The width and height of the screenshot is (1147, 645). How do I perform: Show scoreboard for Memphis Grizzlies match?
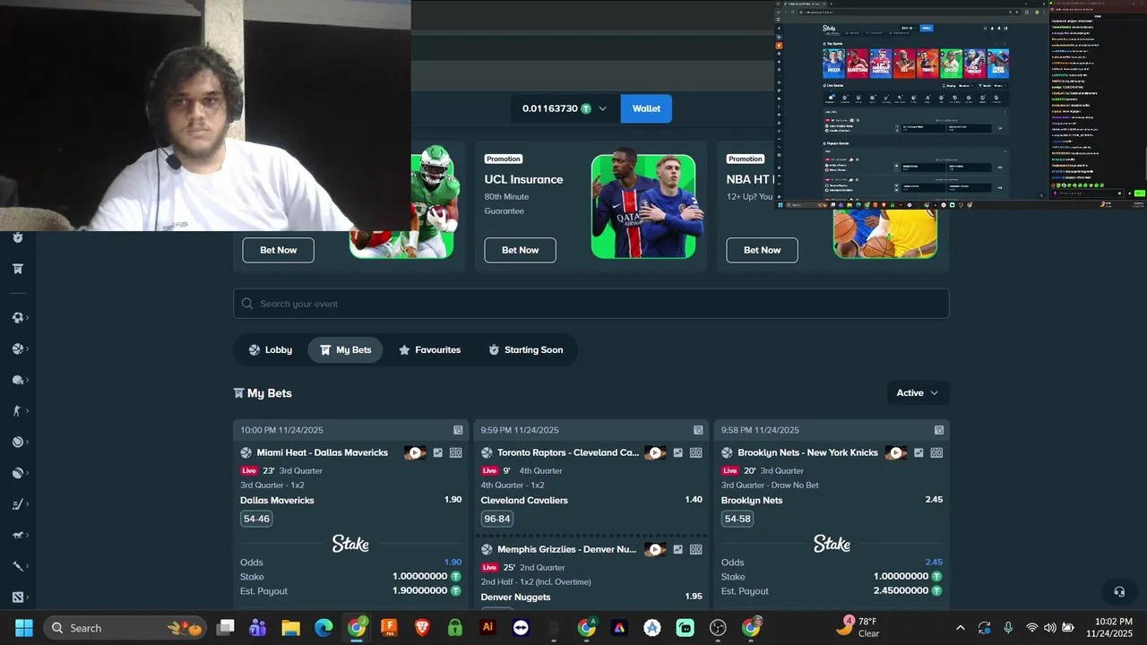[696, 550]
